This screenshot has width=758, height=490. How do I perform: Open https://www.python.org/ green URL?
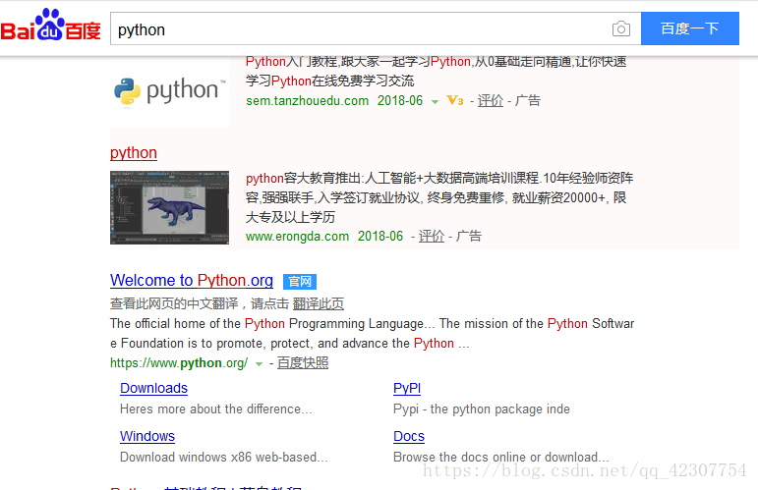[x=179, y=363]
